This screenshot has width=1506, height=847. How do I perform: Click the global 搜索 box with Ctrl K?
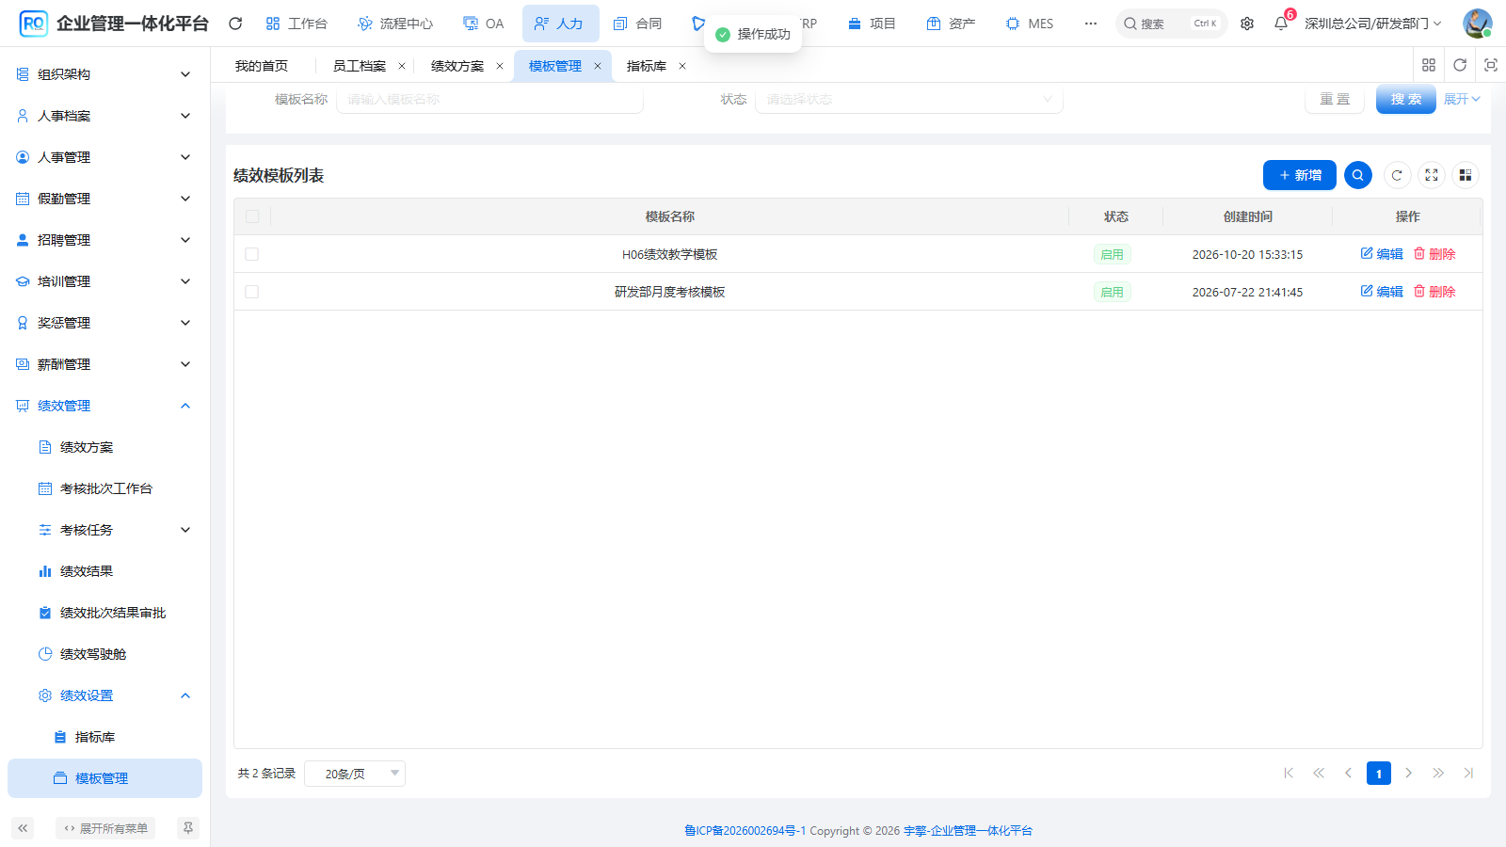coord(1171,24)
